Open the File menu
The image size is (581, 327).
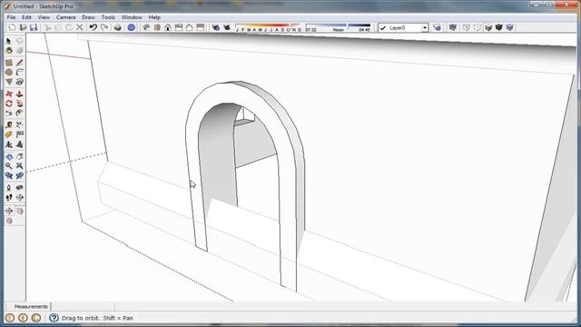(x=11, y=17)
